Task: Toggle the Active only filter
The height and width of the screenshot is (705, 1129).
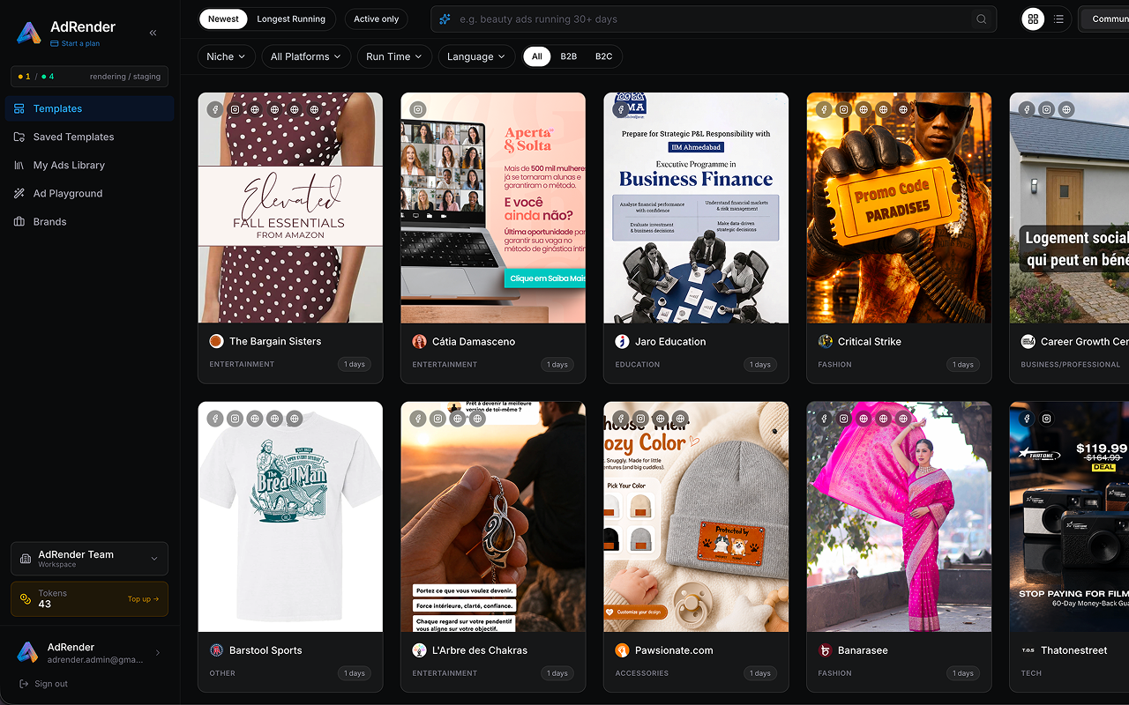Action: [377, 19]
